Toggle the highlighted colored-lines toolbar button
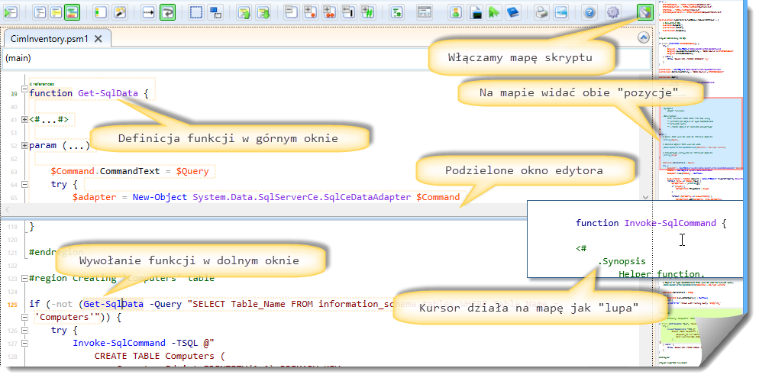 (72, 12)
